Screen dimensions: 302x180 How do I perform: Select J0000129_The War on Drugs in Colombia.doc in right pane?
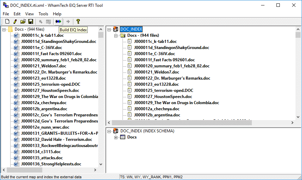177,103
